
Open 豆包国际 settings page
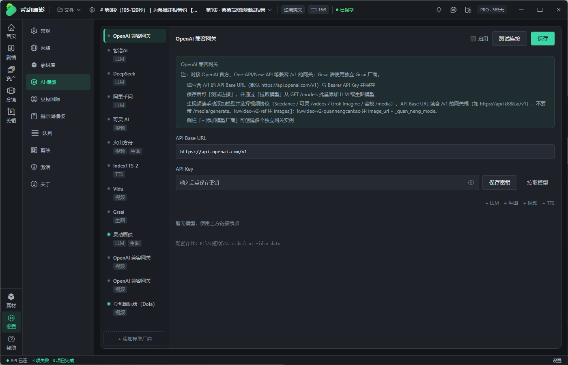(58, 99)
